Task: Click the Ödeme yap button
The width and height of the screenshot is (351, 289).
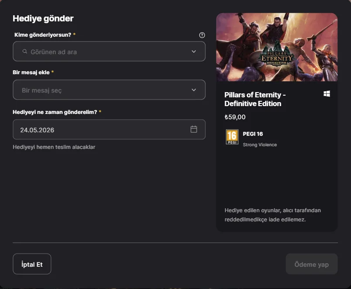Action: (x=312, y=264)
